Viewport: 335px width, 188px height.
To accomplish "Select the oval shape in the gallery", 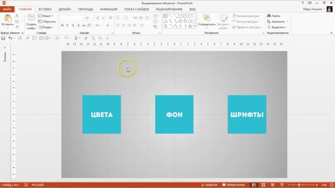I will point(185,16).
